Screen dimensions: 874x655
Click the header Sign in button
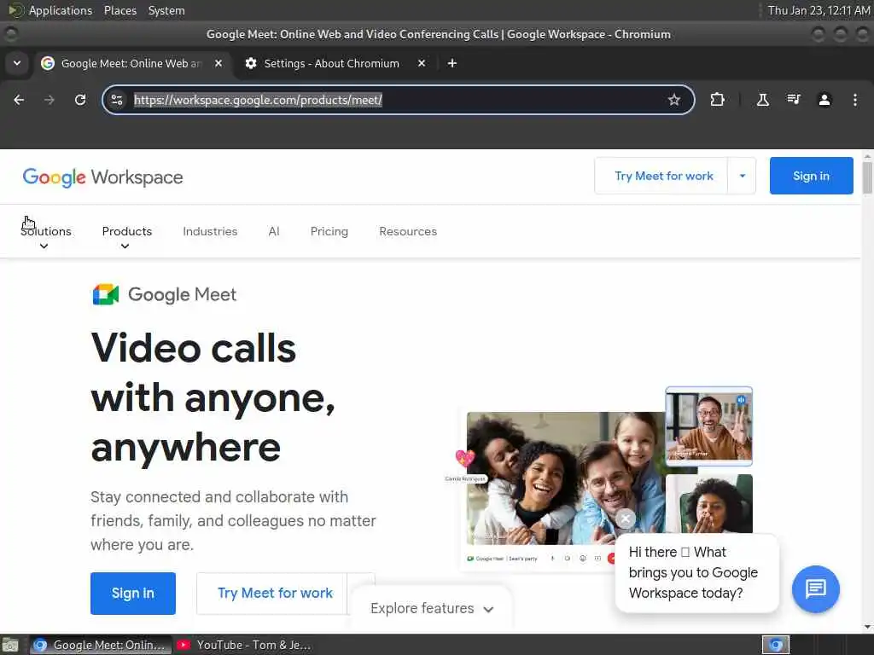tap(811, 176)
